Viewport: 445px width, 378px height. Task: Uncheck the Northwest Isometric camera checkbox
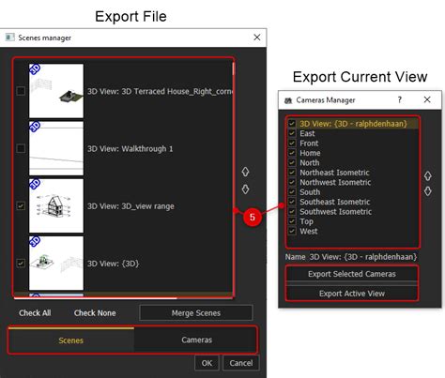click(292, 182)
